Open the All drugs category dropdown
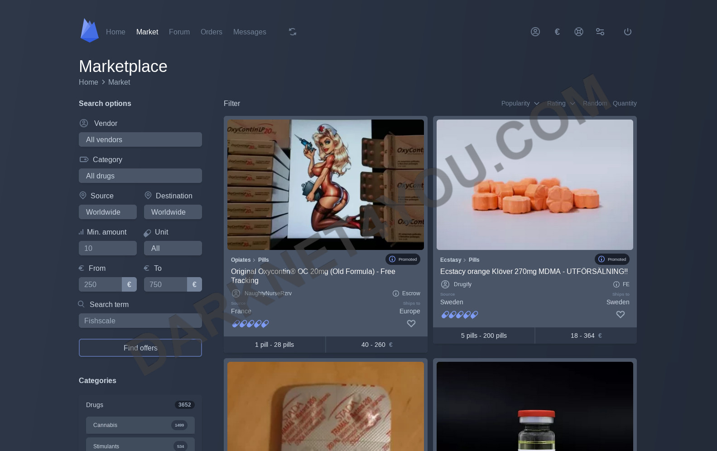Viewport: 717px width, 451px height. pos(140,176)
